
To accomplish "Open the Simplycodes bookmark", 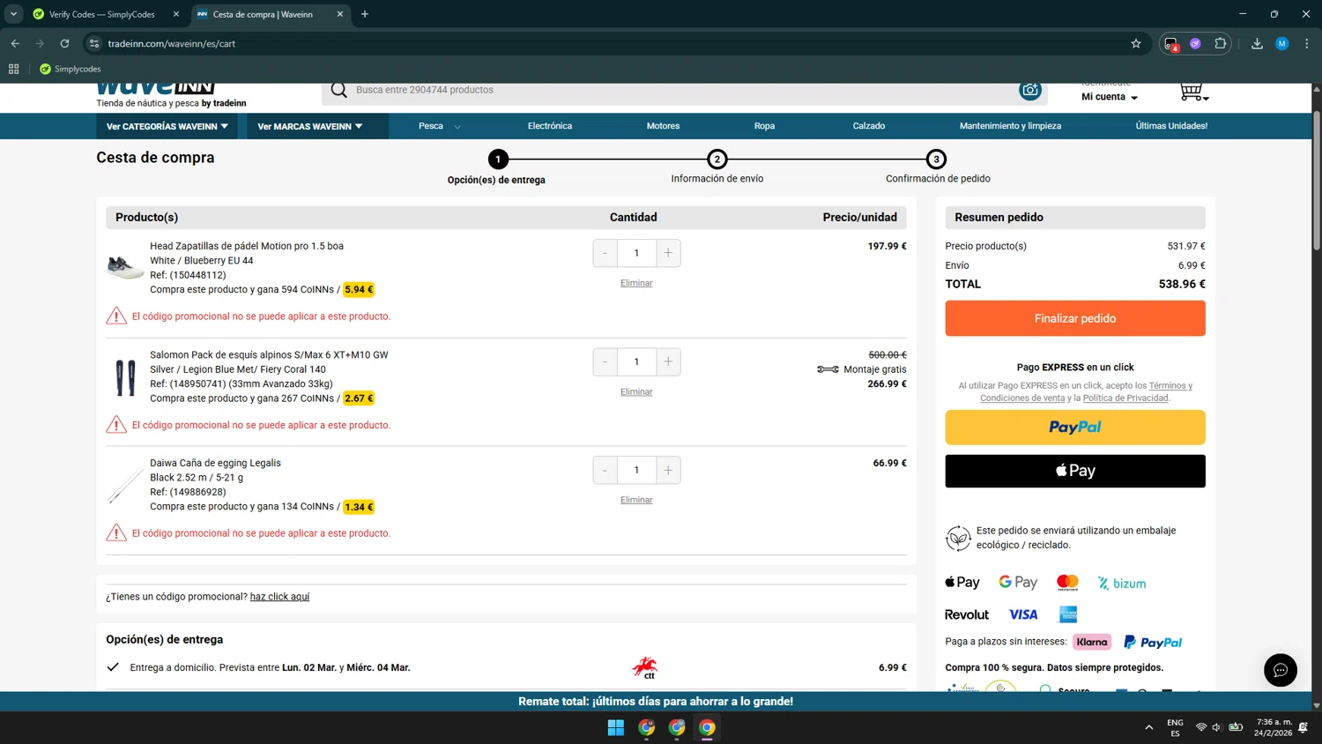I will [x=71, y=69].
